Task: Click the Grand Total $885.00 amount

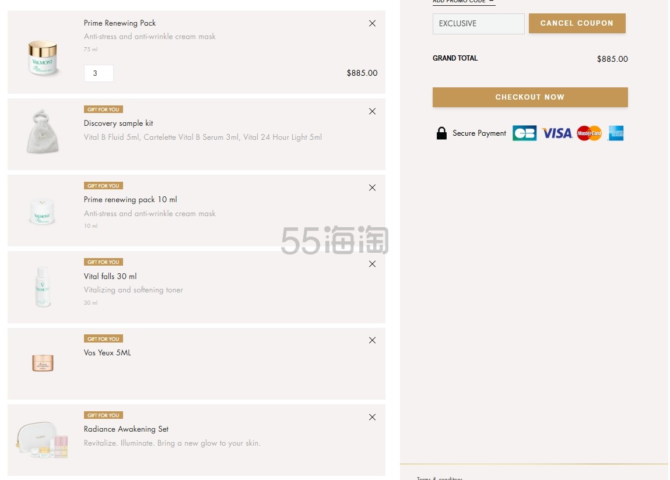Action: click(x=612, y=59)
